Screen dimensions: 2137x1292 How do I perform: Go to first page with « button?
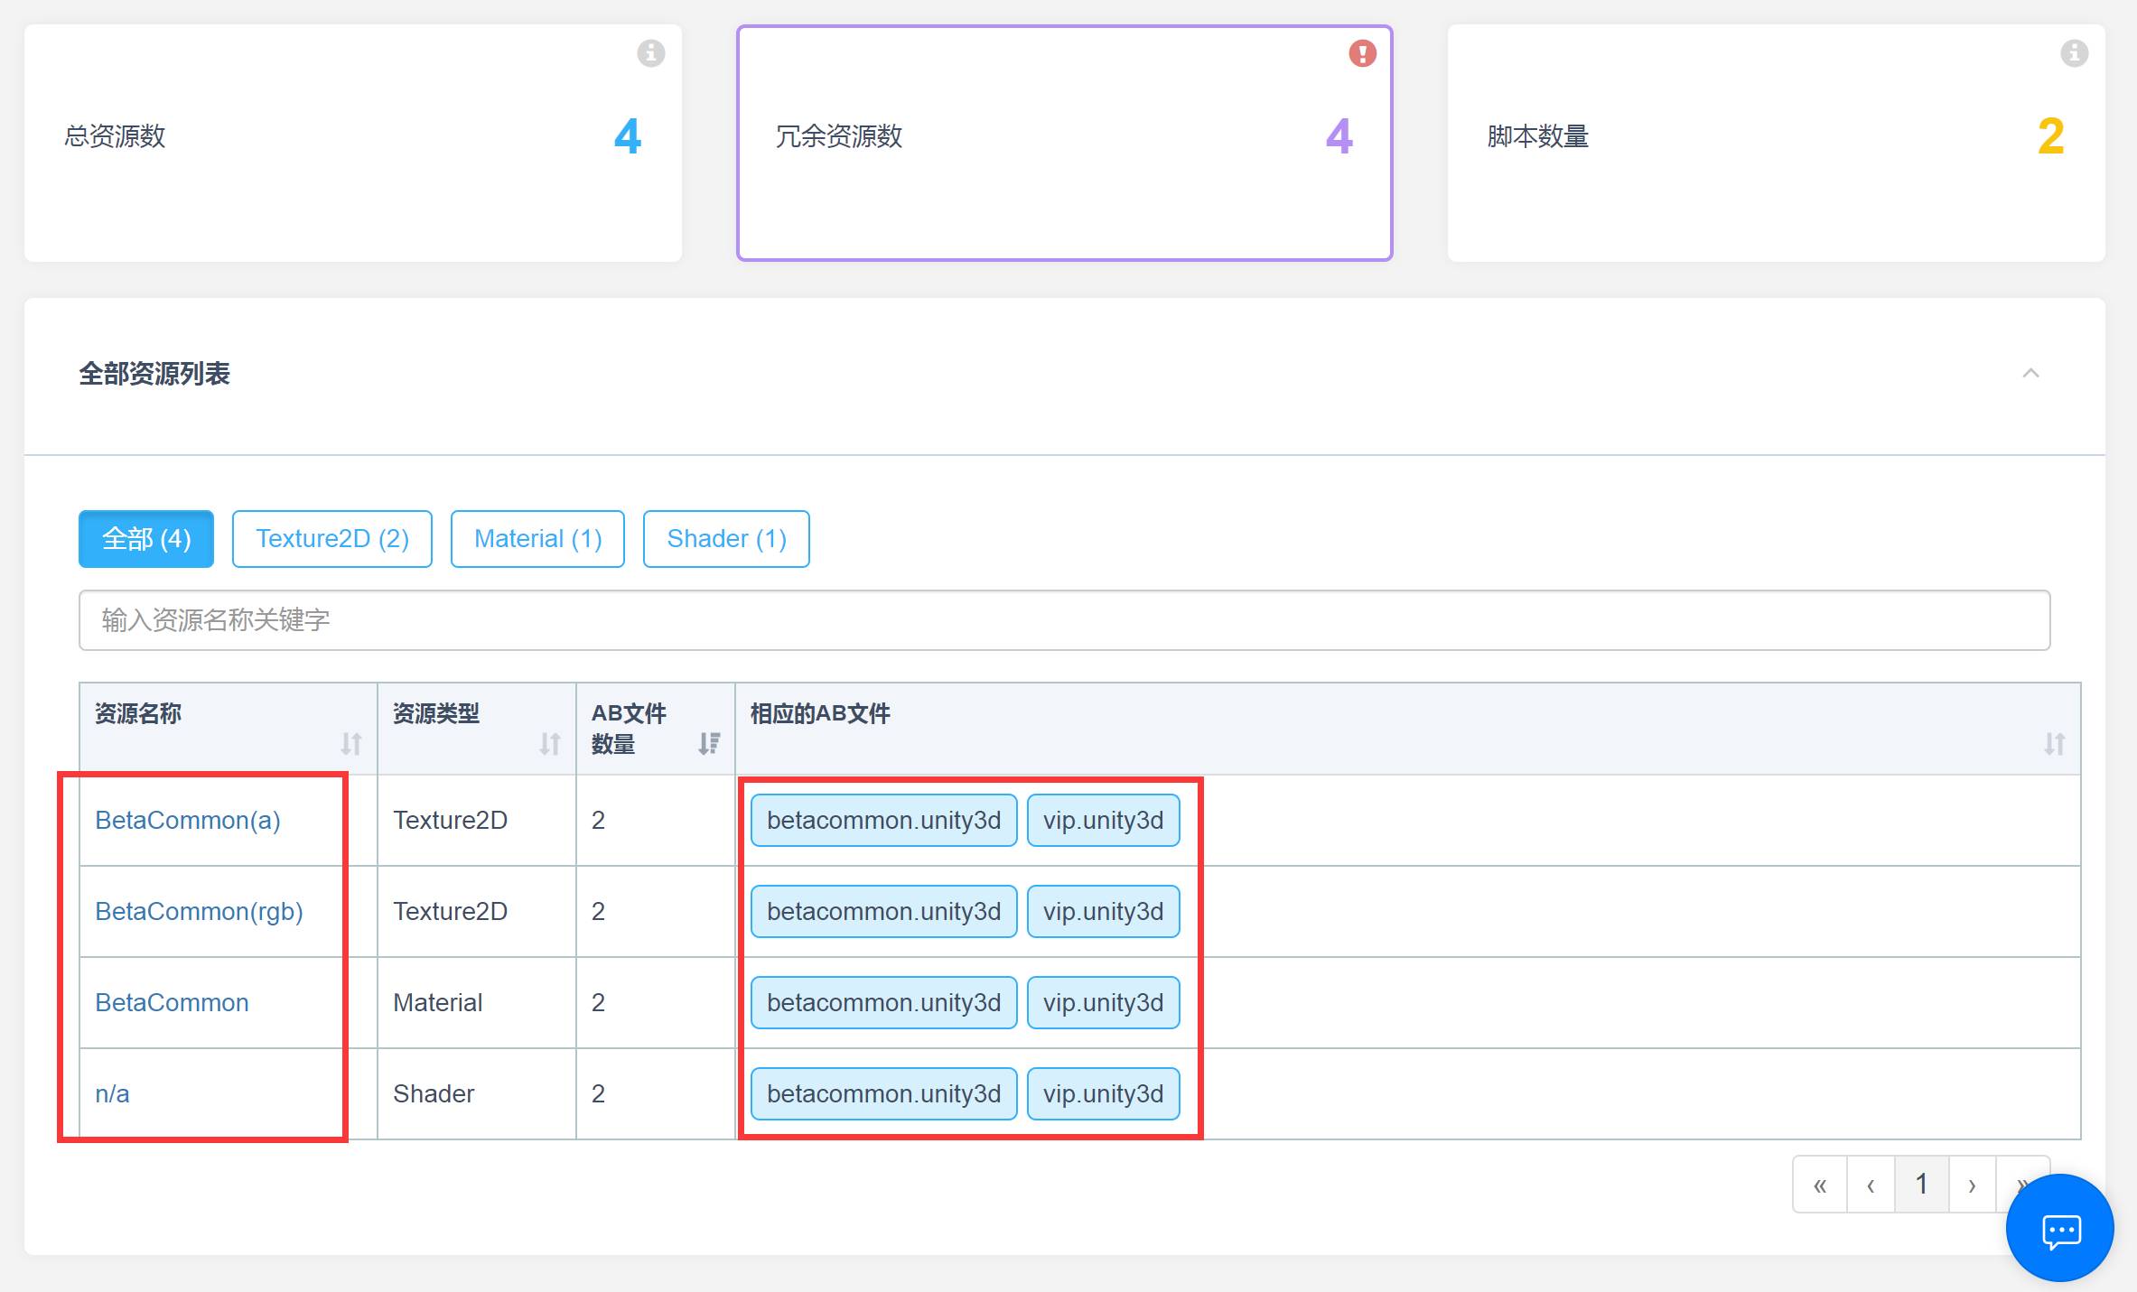[1820, 1185]
